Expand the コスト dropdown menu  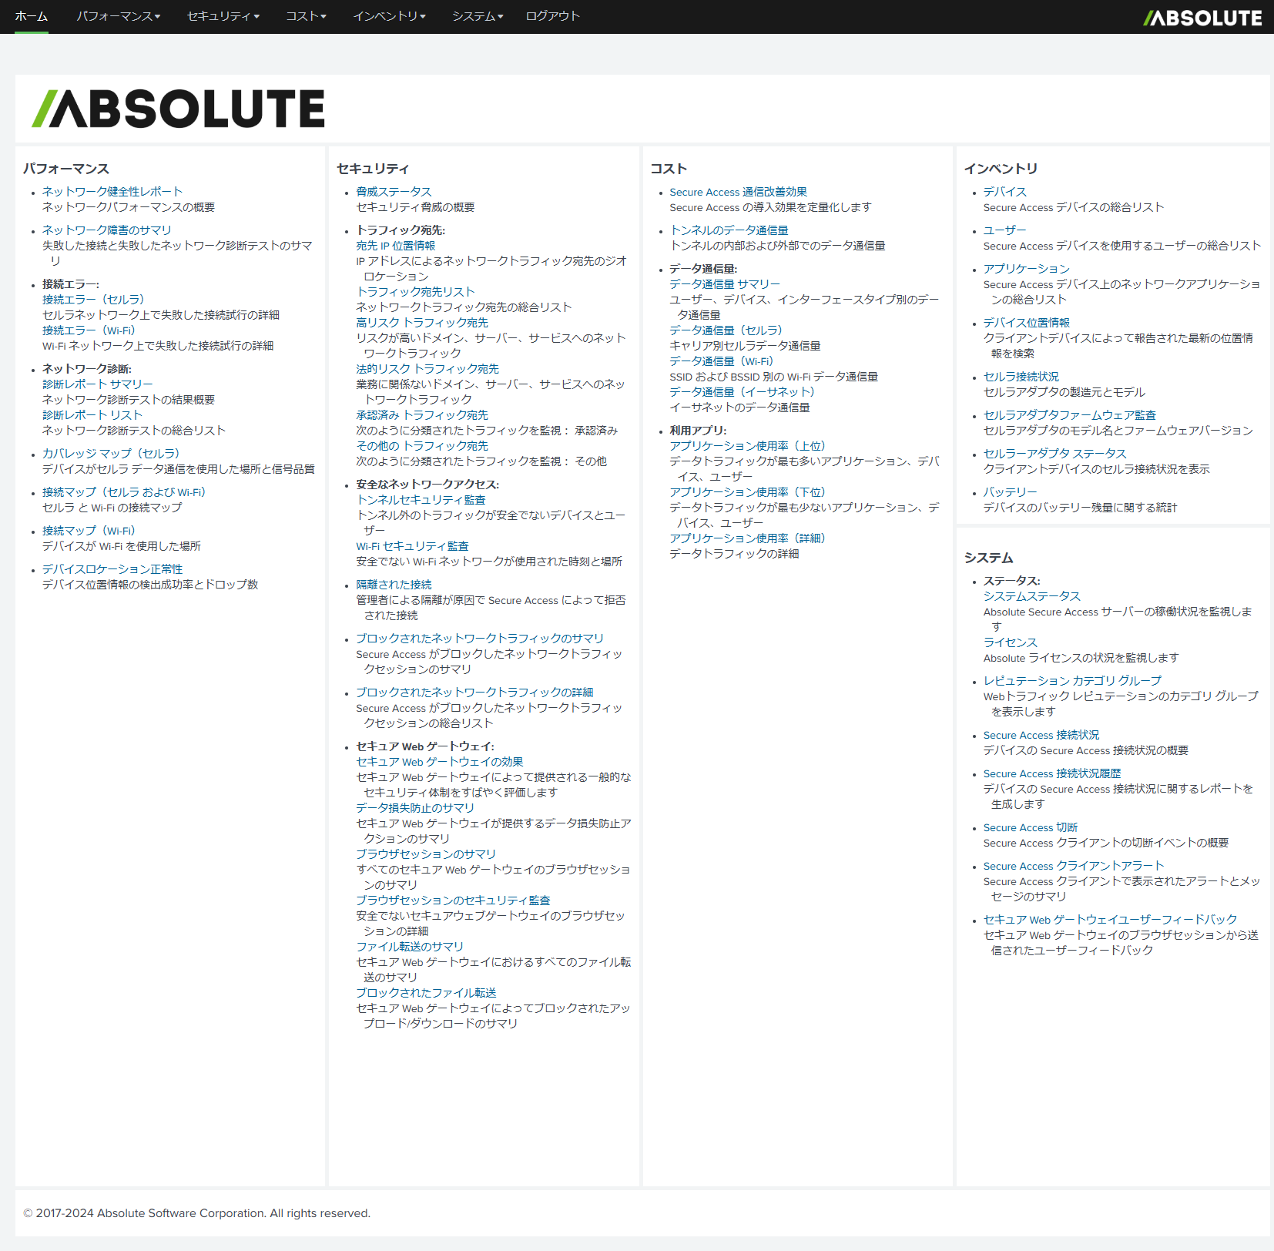pos(306,16)
